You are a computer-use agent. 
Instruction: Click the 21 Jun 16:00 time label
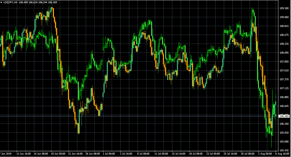coord(75,154)
